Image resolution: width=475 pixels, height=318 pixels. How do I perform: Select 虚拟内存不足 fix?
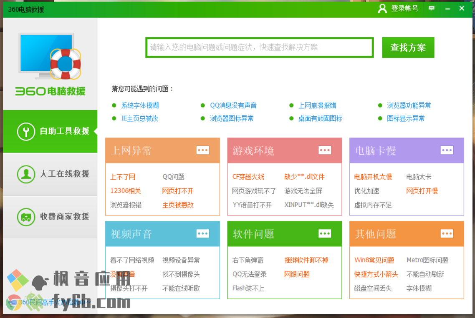pyautogui.click(x=373, y=205)
